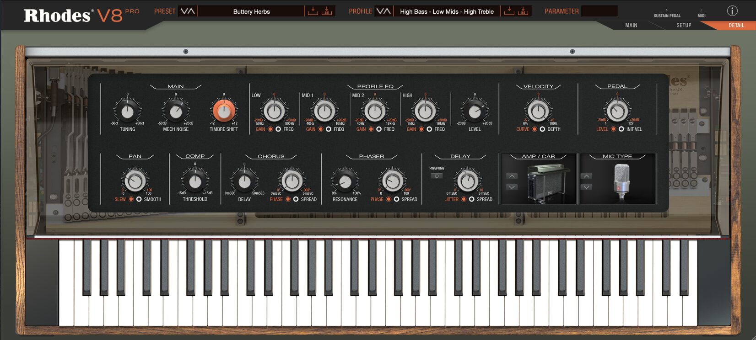The width and height of the screenshot is (756, 340).
Task: Select Pan SMOOTH radio button
Action: (139, 199)
